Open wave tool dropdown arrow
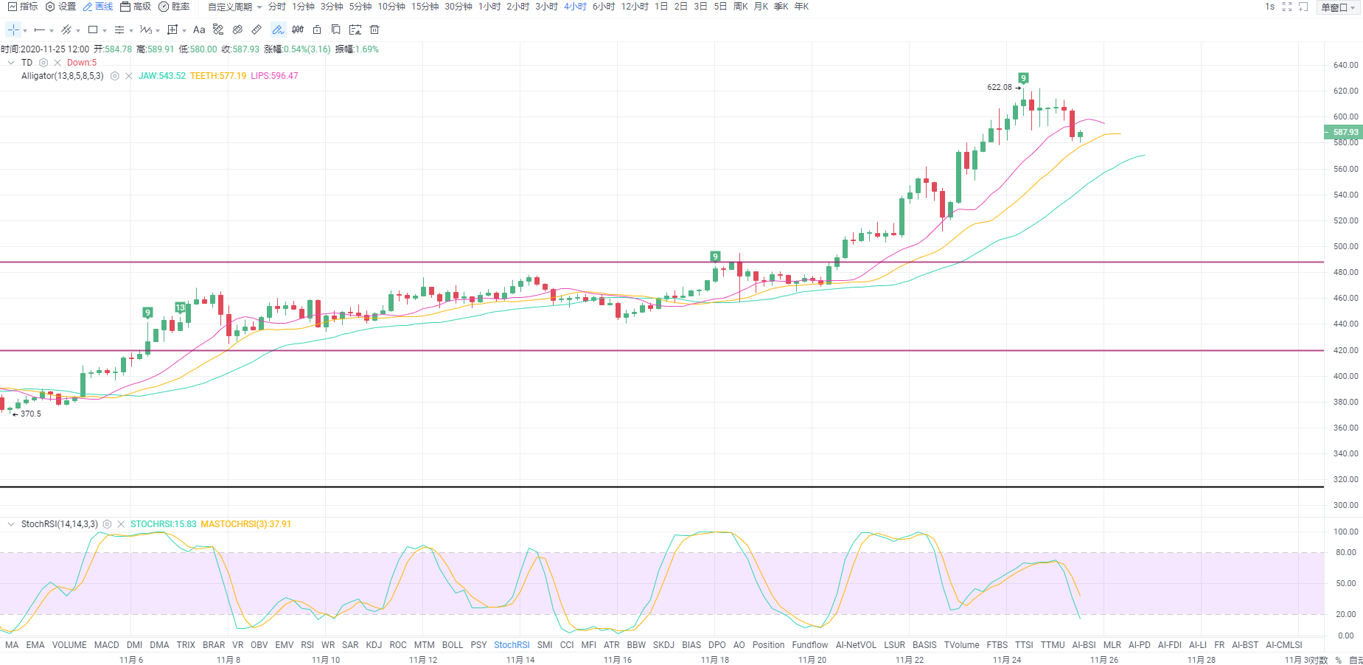 (158, 31)
